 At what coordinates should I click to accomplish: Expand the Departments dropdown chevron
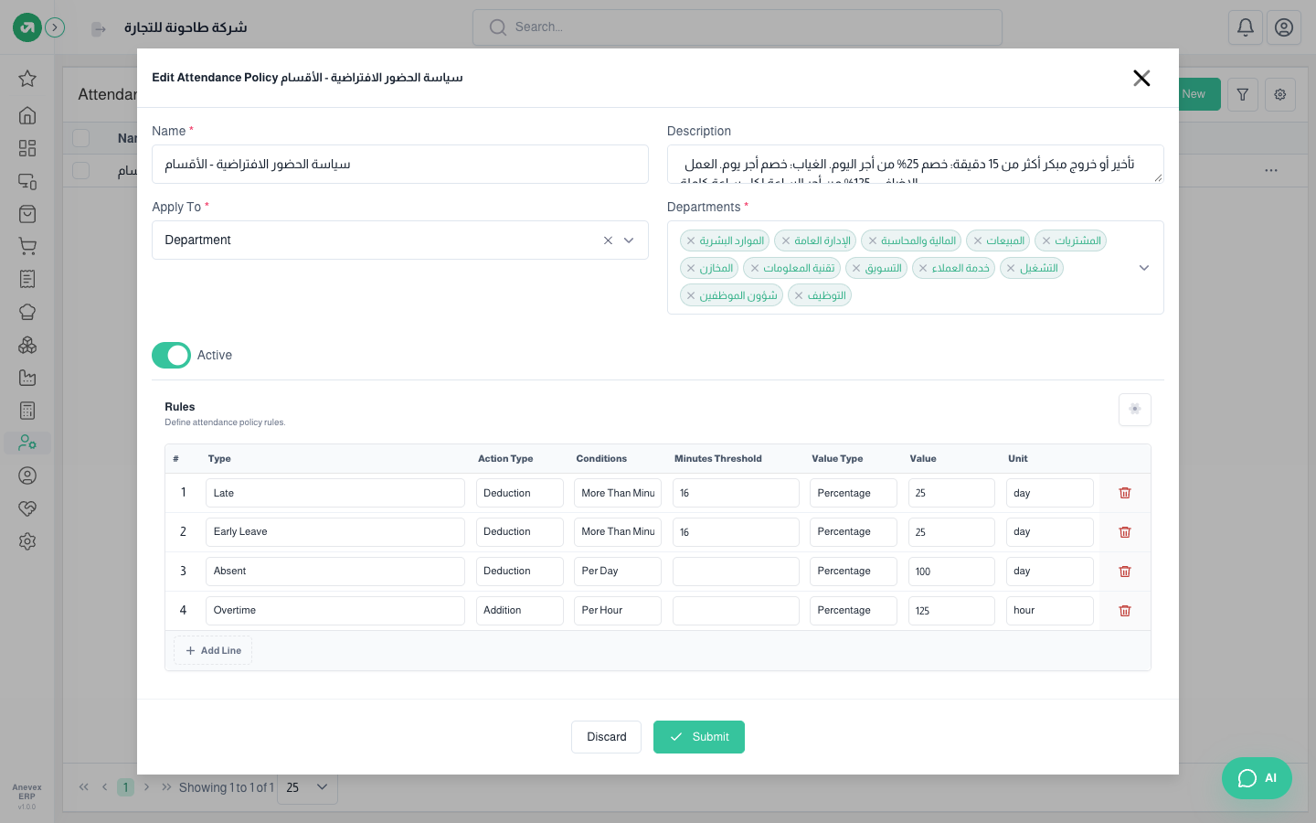coord(1144,268)
